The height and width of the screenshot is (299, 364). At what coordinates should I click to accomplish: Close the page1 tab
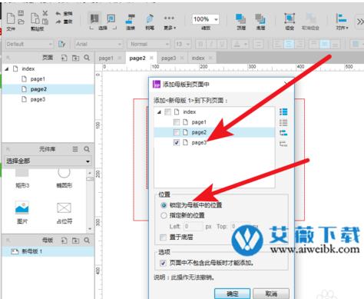[x=120, y=58]
